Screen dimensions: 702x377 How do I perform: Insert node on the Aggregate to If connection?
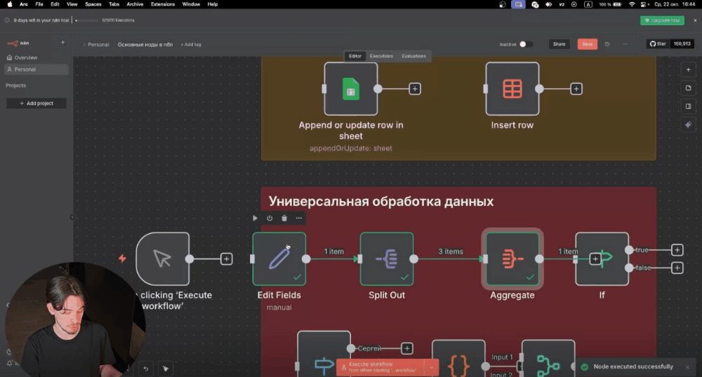[x=595, y=259]
